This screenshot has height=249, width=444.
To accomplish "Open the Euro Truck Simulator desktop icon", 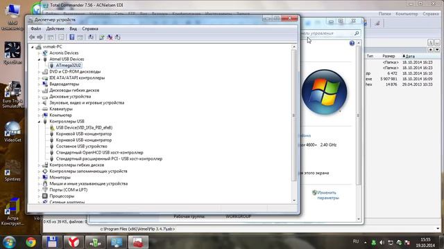I will coord(12,95).
